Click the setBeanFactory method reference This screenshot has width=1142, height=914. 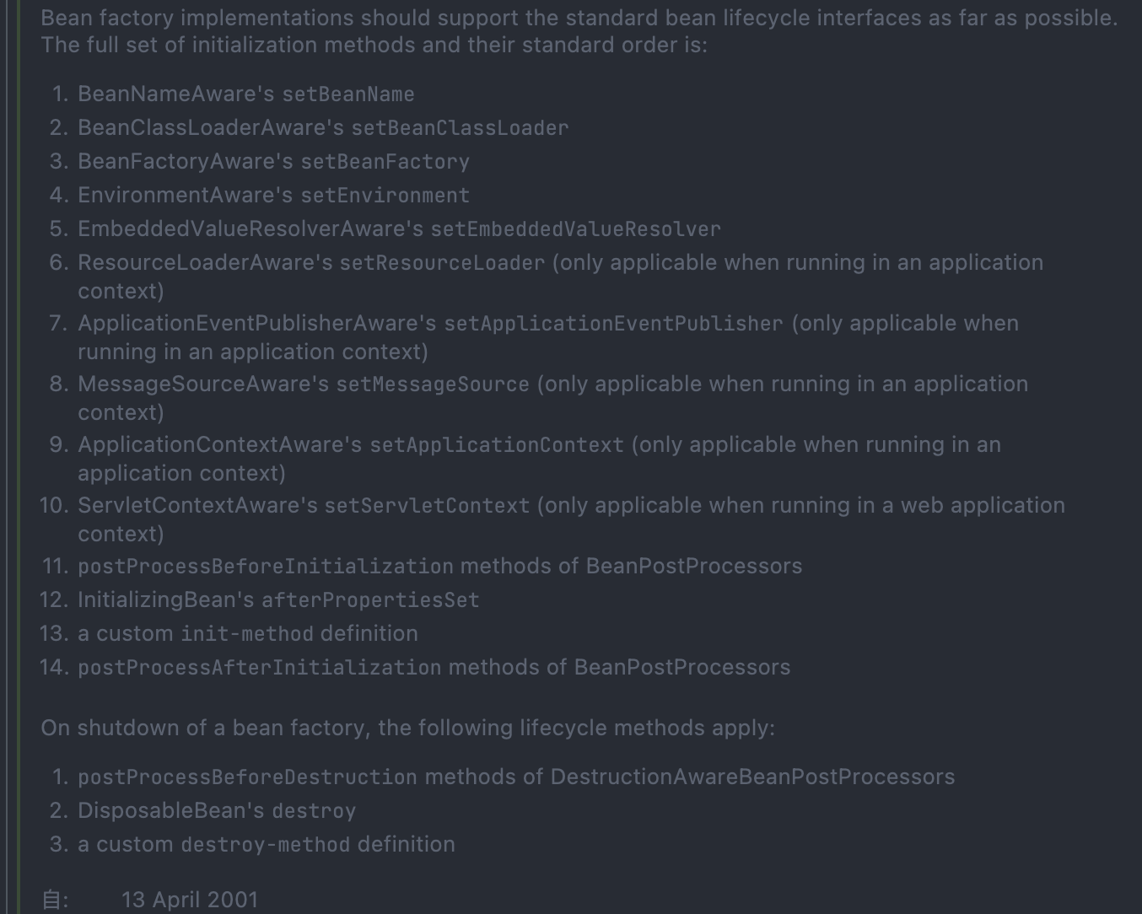click(x=385, y=162)
